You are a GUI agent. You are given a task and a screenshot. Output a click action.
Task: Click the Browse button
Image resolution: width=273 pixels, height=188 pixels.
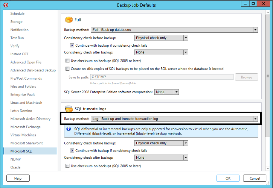click(x=247, y=77)
